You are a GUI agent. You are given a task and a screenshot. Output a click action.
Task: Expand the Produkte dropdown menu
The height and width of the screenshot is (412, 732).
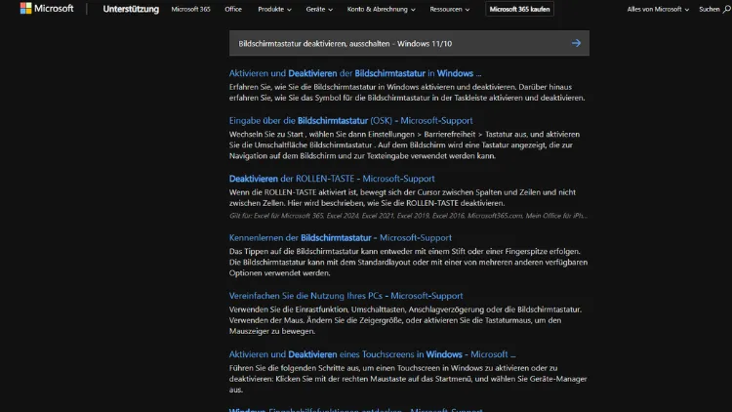pos(274,10)
